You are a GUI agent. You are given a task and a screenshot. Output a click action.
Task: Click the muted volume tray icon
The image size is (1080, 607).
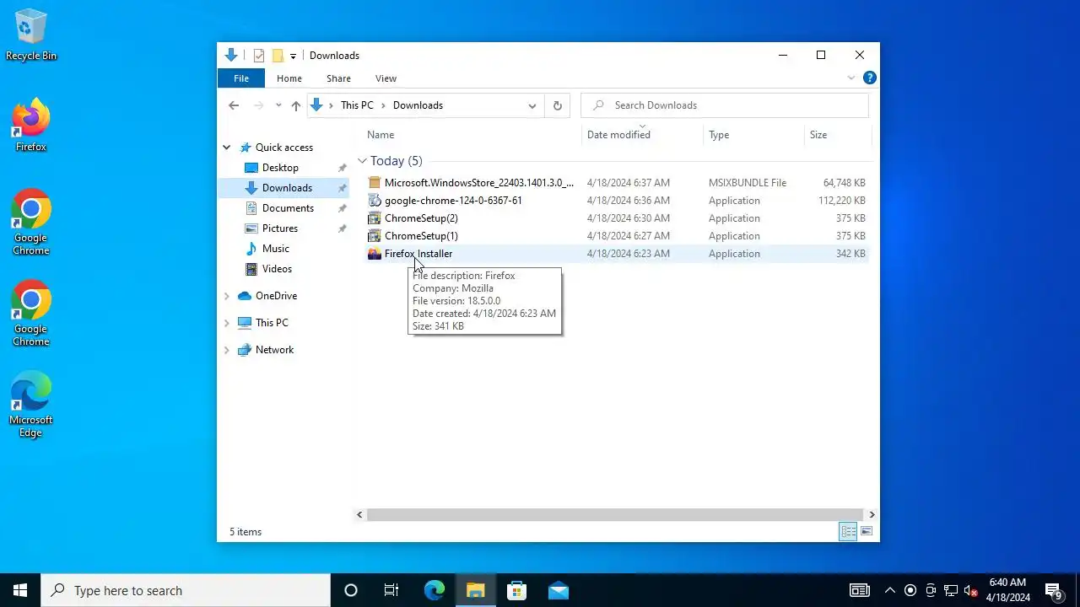click(971, 590)
